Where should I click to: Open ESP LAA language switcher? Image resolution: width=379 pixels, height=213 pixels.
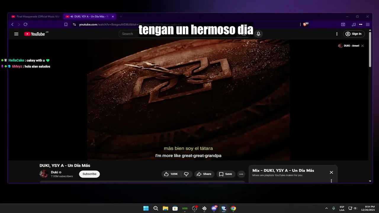[342, 208]
